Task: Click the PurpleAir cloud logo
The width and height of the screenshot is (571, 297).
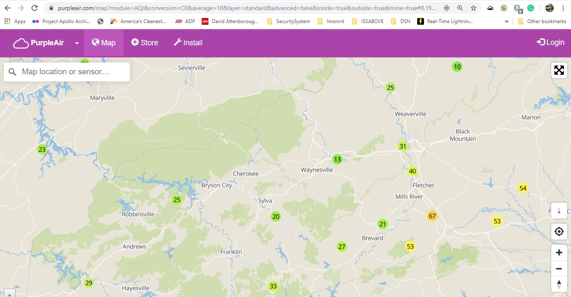Action: pos(20,42)
